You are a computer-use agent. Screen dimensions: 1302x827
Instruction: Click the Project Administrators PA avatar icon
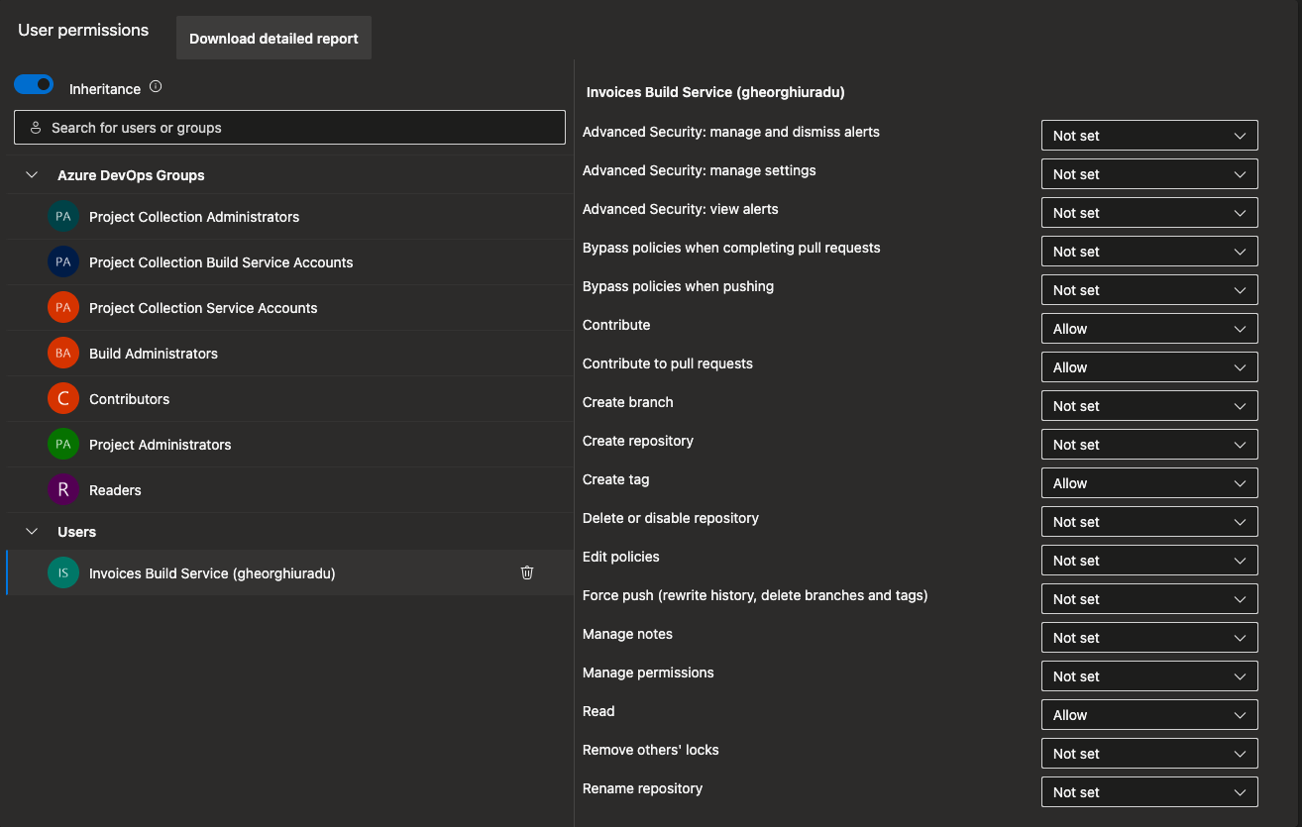tap(61, 444)
